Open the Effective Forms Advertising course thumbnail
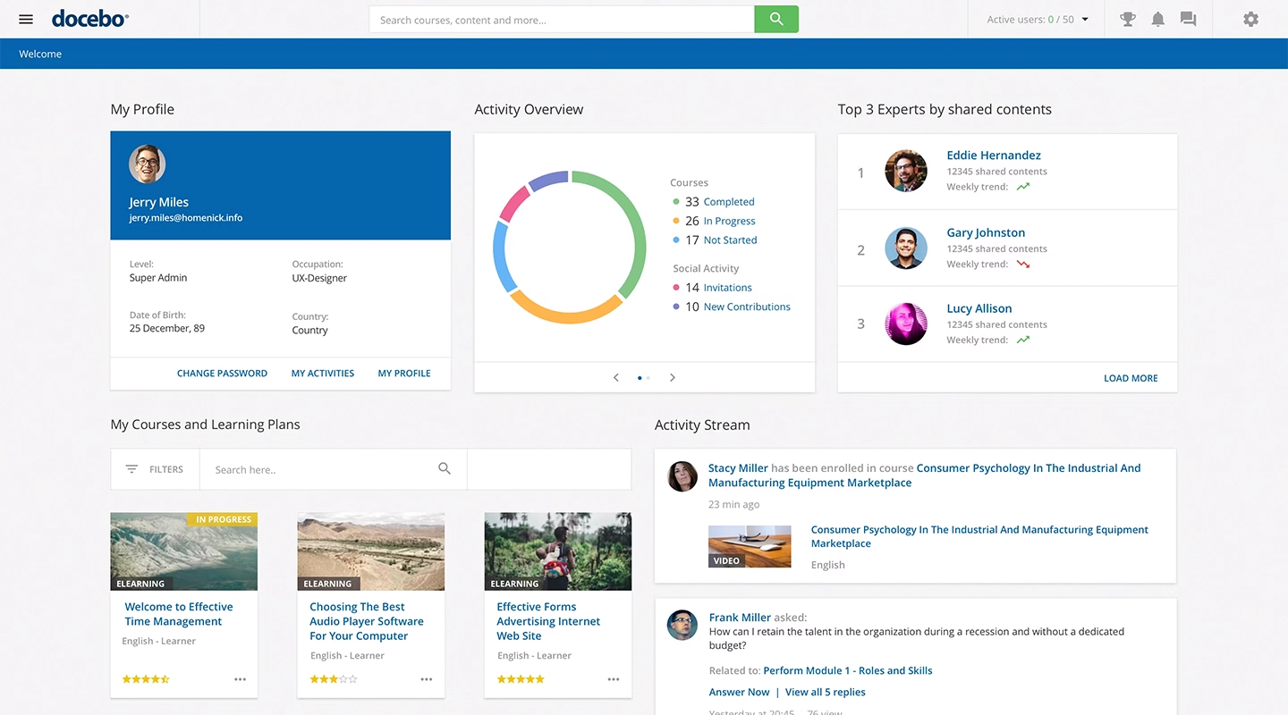The image size is (1288, 715). click(558, 551)
